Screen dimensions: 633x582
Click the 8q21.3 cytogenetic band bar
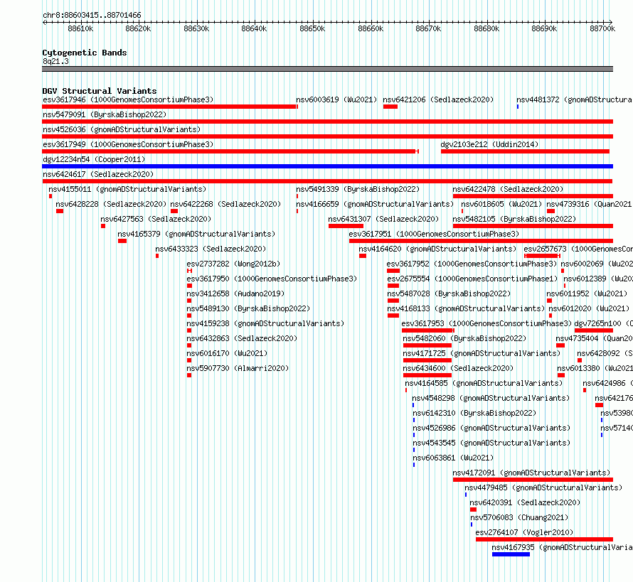(327, 69)
